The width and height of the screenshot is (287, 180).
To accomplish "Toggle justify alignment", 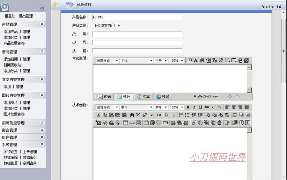I will [247, 107].
